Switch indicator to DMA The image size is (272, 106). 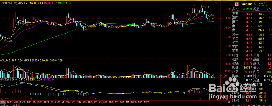click(35, 102)
